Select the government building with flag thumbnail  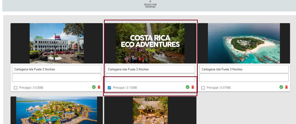pos(57,43)
